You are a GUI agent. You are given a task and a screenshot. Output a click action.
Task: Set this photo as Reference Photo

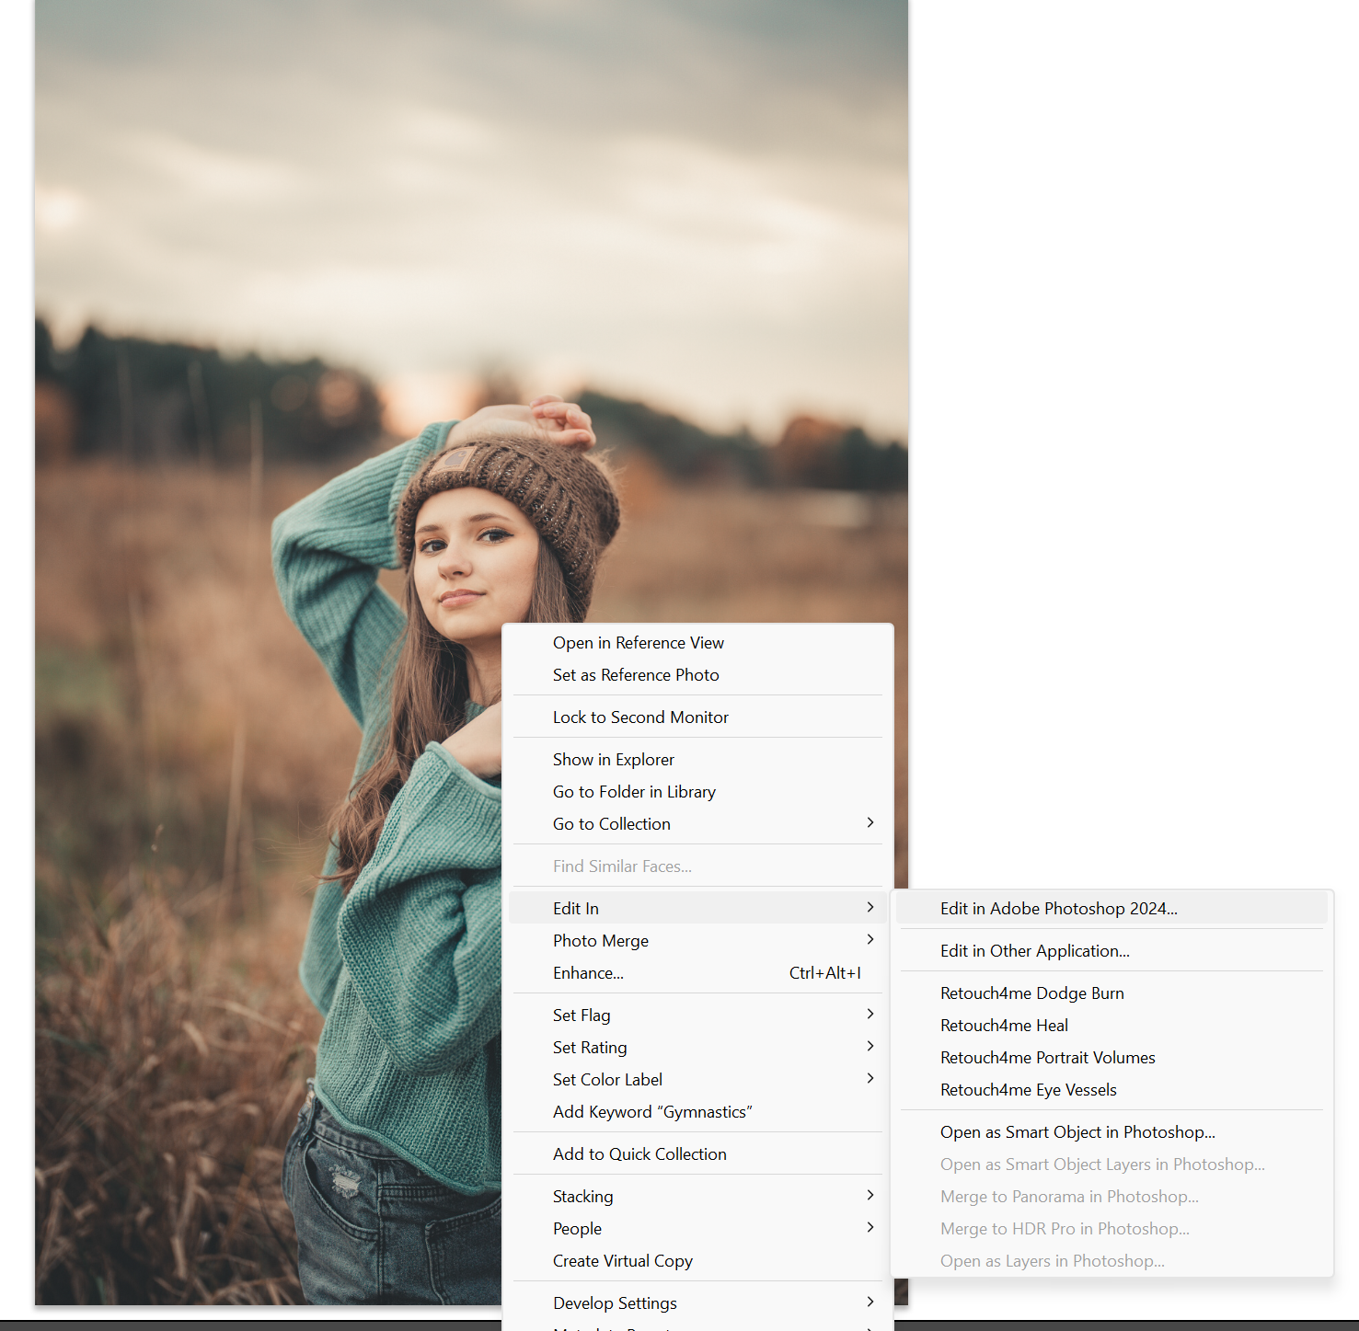(x=636, y=674)
